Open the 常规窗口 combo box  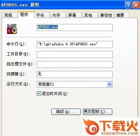pos(75,84)
